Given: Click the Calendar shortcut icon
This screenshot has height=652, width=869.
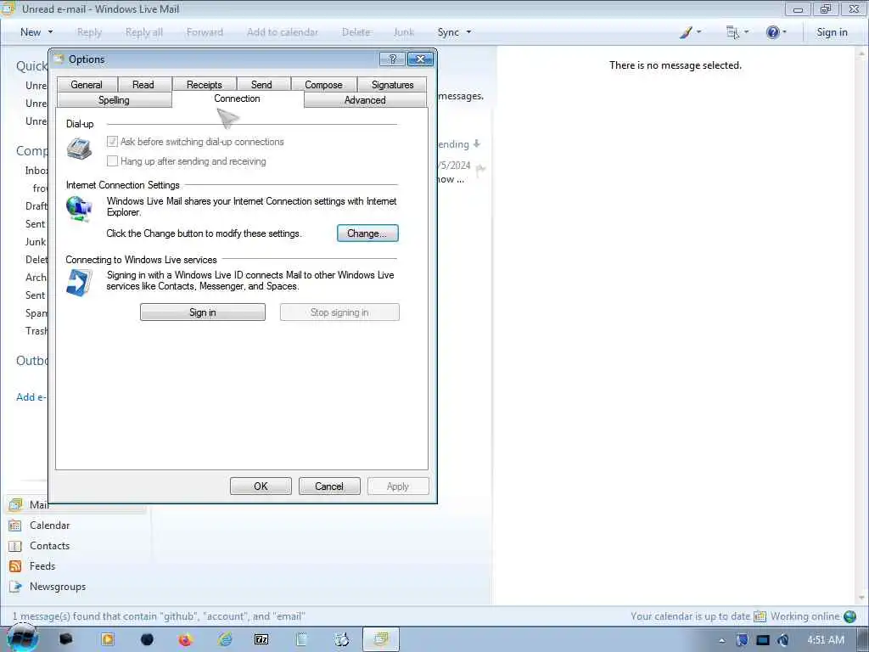Looking at the screenshot, I should click(x=15, y=525).
